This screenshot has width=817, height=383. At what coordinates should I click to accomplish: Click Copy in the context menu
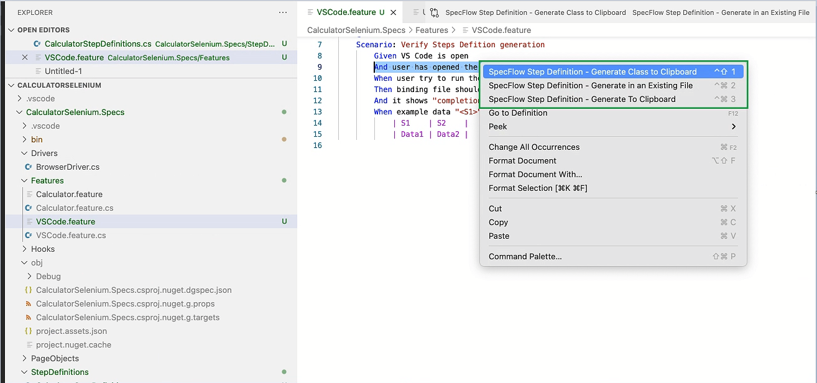[612, 222]
